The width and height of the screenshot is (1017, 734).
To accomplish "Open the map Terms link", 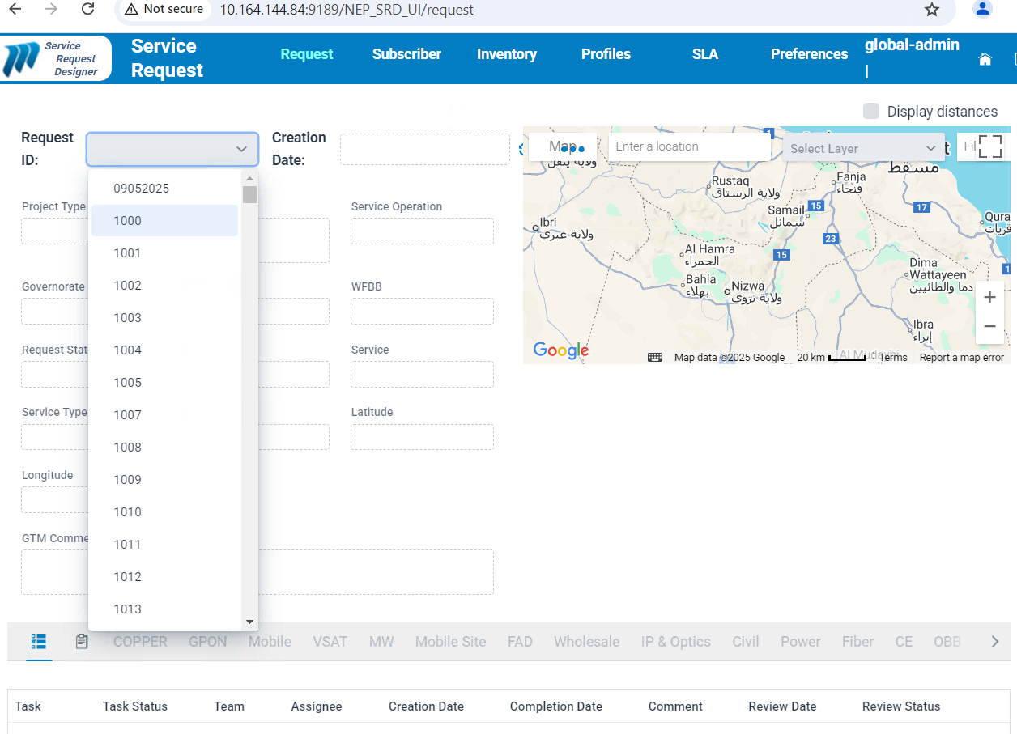I will pyautogui.click(x=893, y=358).
